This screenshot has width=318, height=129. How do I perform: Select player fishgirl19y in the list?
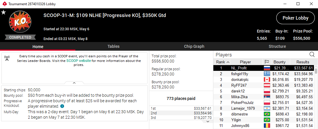click(239, 74)
